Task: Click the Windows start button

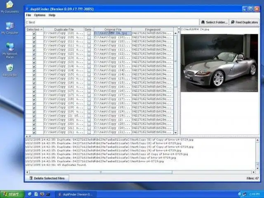Action: (12, 194)
